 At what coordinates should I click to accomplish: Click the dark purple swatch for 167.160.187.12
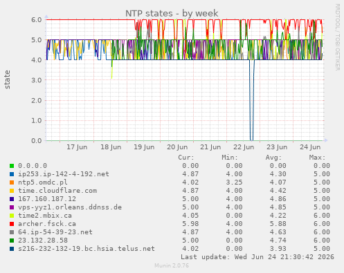12,199
